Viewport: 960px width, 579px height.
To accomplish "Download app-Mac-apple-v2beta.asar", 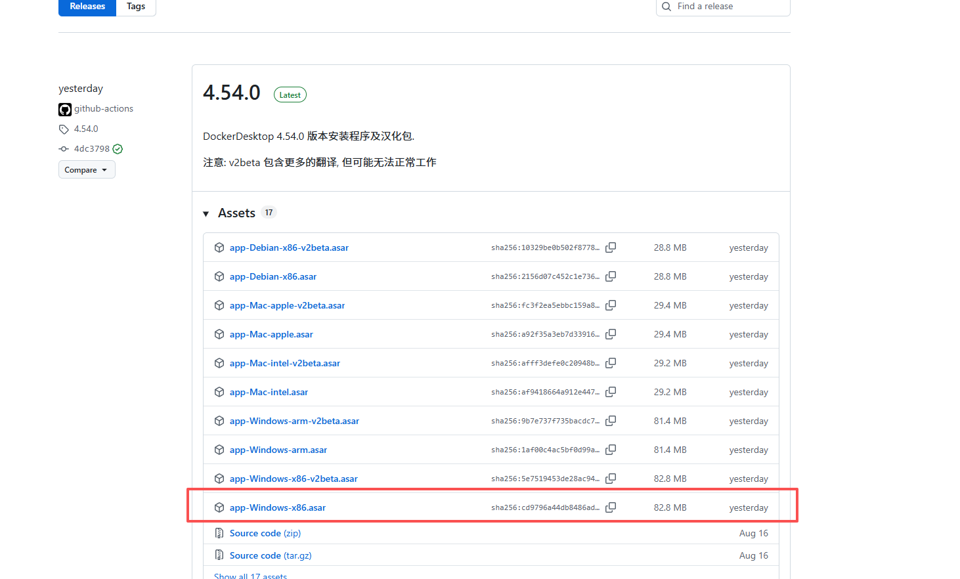I will (x=287, y=305).
